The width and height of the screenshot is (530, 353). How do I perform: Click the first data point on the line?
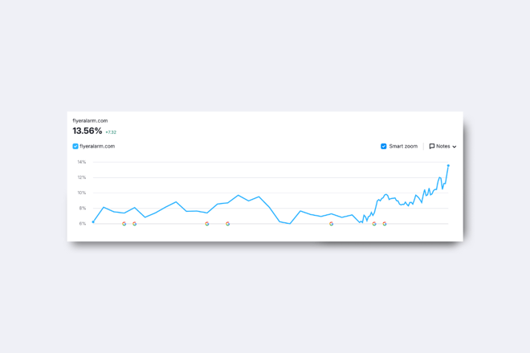click(x=93, y=222)
